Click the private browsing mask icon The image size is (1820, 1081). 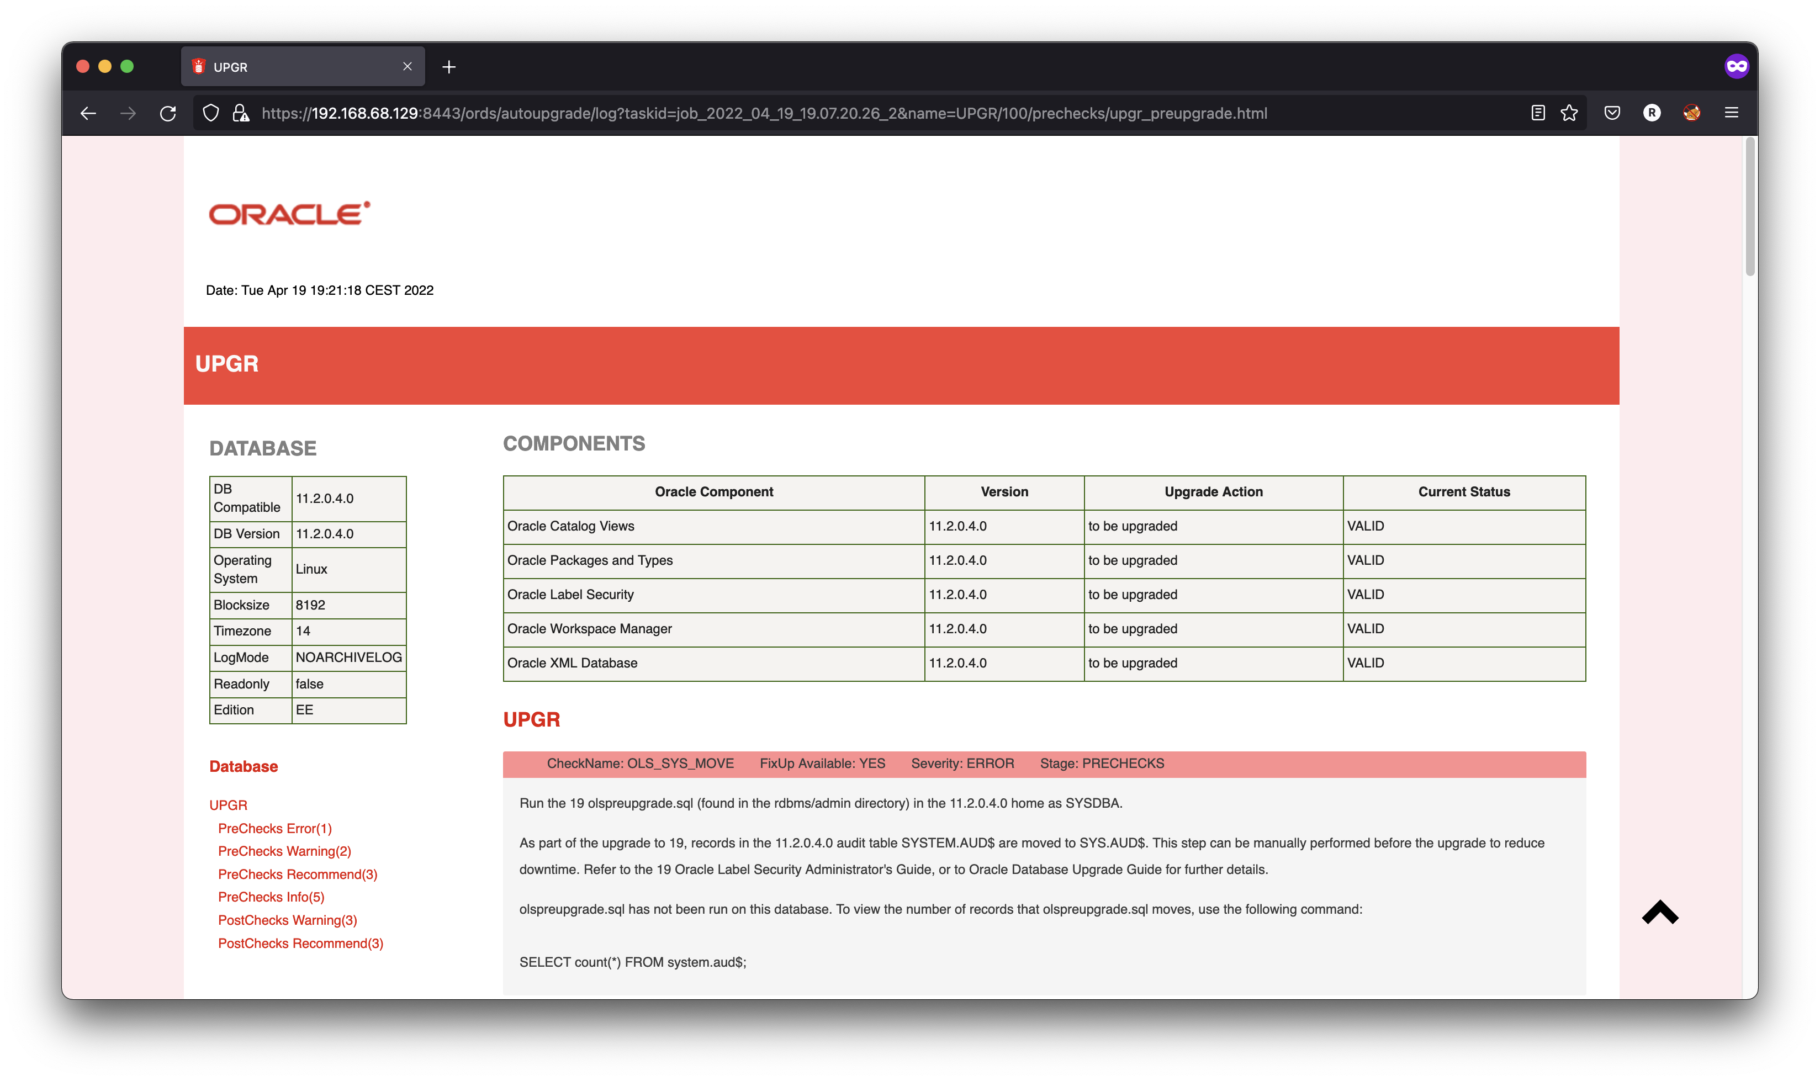coord(1737,66)
